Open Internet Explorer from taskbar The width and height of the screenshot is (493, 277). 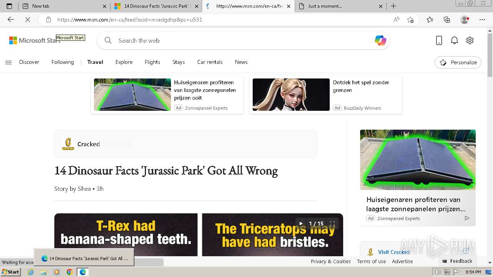[30, 272]
